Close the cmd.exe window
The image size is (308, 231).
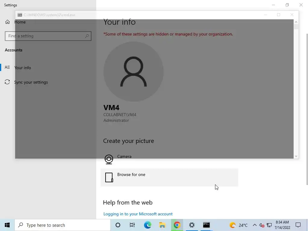pyautogui.click(x=292, y=15)
